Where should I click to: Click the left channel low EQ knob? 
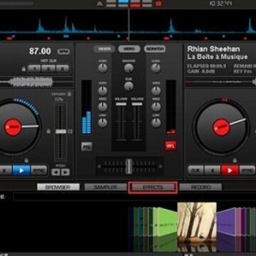click(102, 123)
